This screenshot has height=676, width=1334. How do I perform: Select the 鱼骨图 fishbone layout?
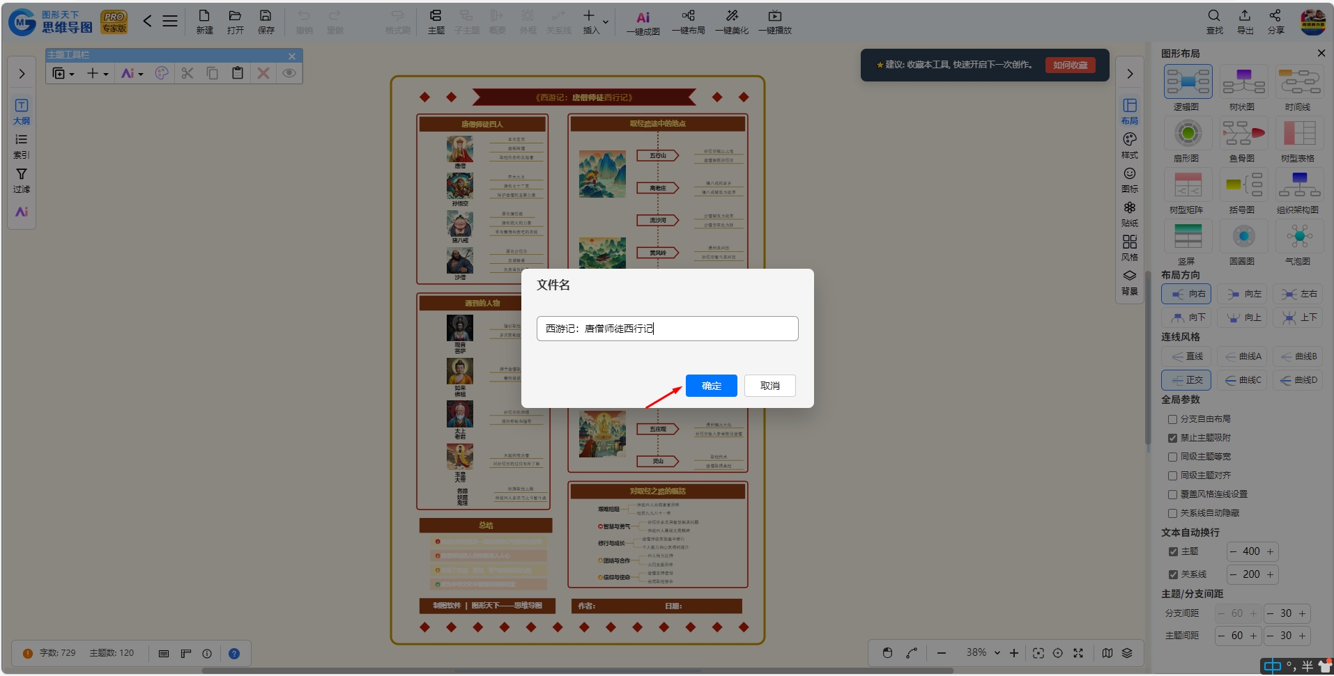pyautogui.click(x=1243, y=133)
